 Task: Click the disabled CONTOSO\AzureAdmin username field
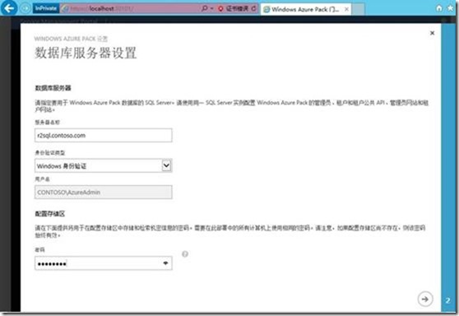tap(104, 192)
